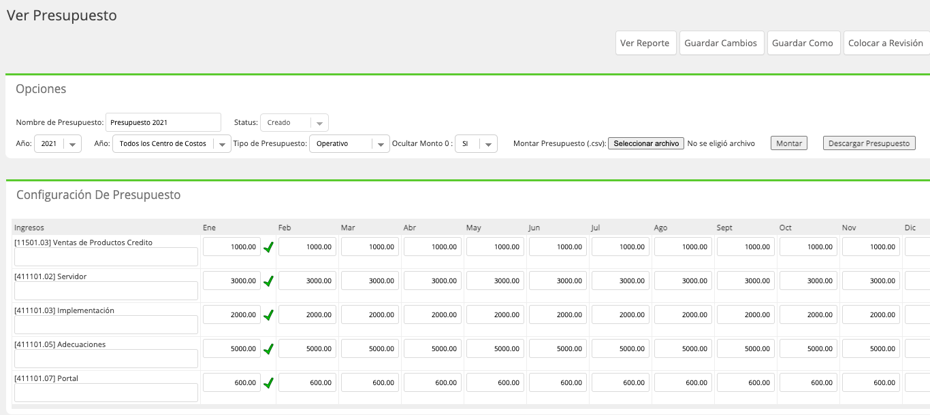Screen dimensions: 930x415
Task: Click Nov amount in the Adecuaciones row
Action: tap(871, 348)
